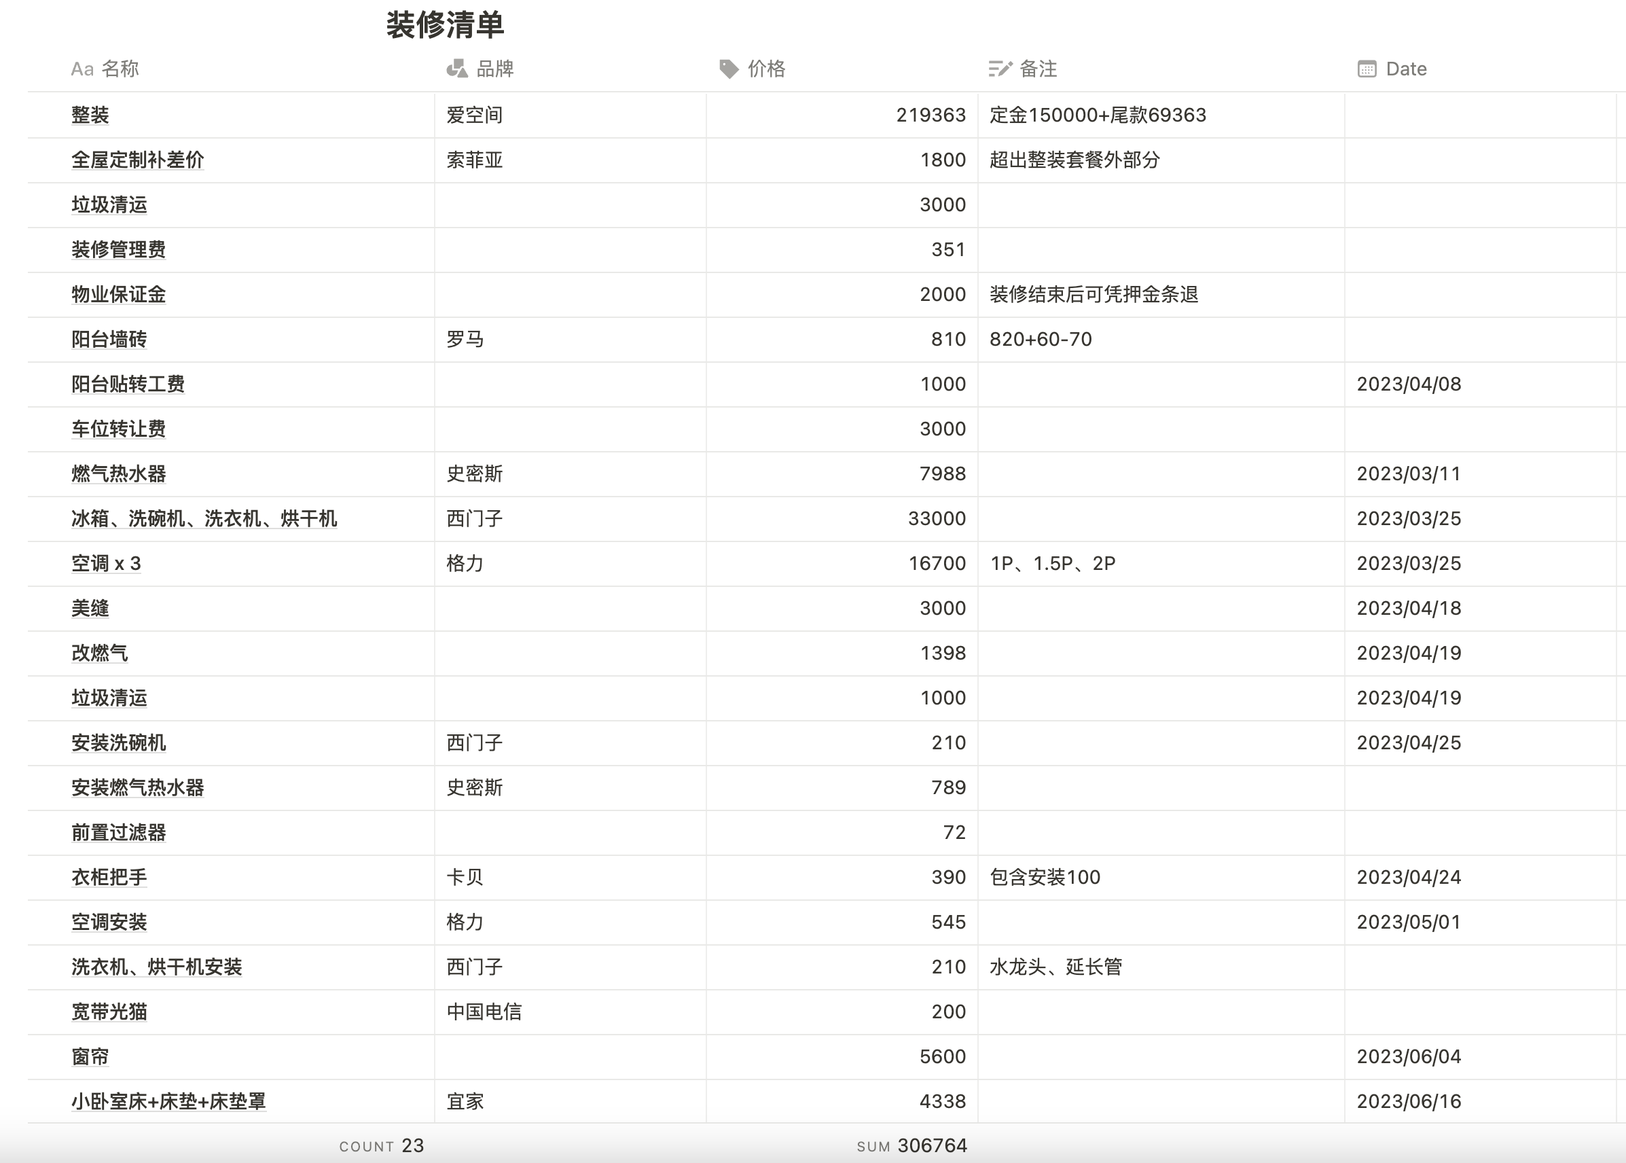Click the 品牌 select-type shapes icon

coord(457,69)
